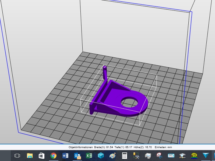Click the hammer and wrench tools icon
Viewport: 215px width, 161px height.
136,156
